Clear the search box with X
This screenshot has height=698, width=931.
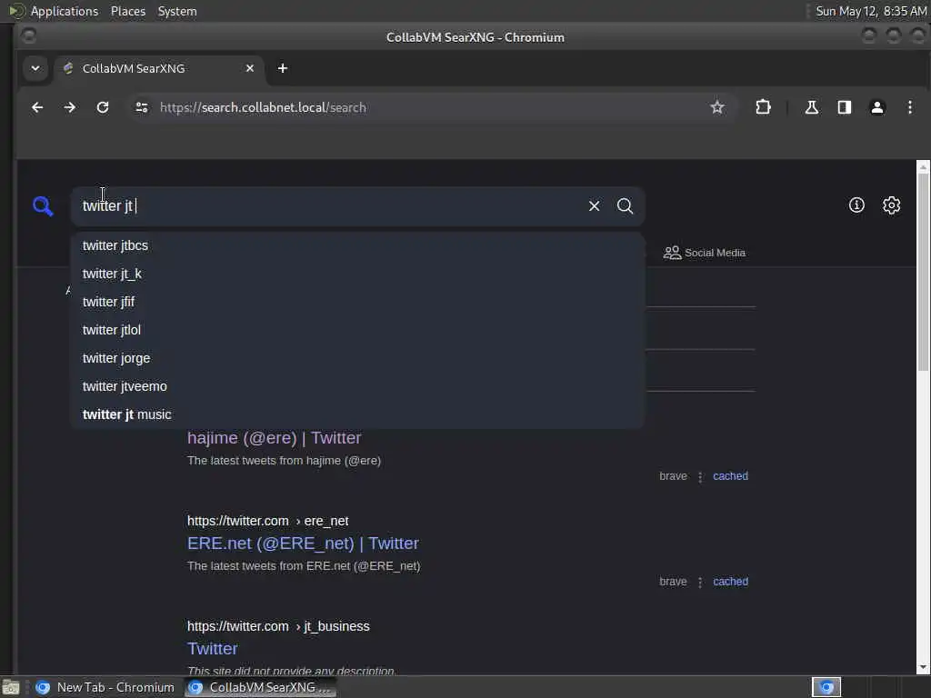[x=594, y=206]
